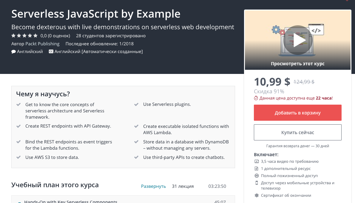Click the speech bubble language icon

[13, 52]
